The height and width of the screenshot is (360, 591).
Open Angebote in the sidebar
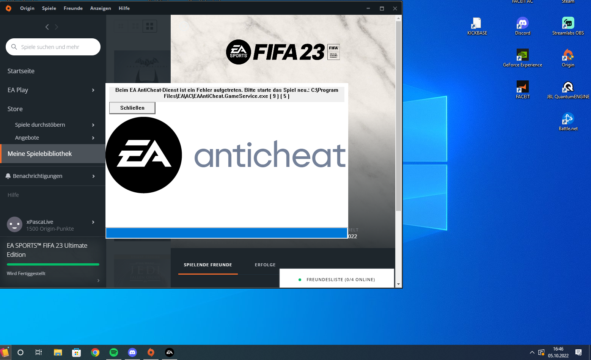(27, 138)
